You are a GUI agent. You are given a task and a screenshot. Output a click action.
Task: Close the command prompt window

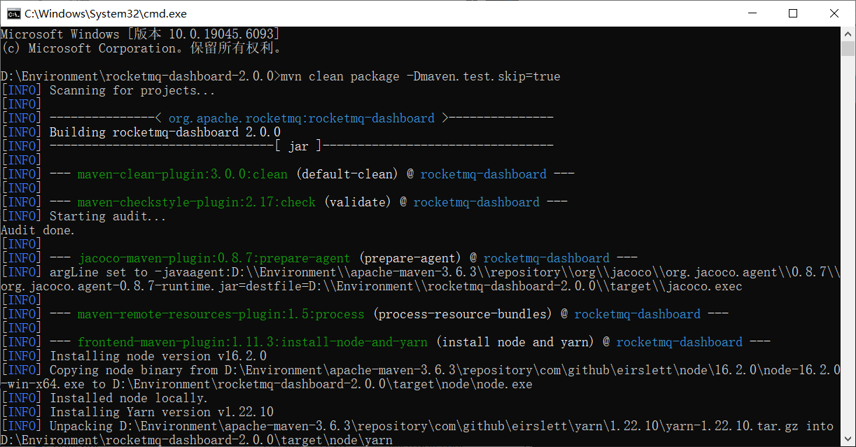pyautogui.click(x=834, y=13)
